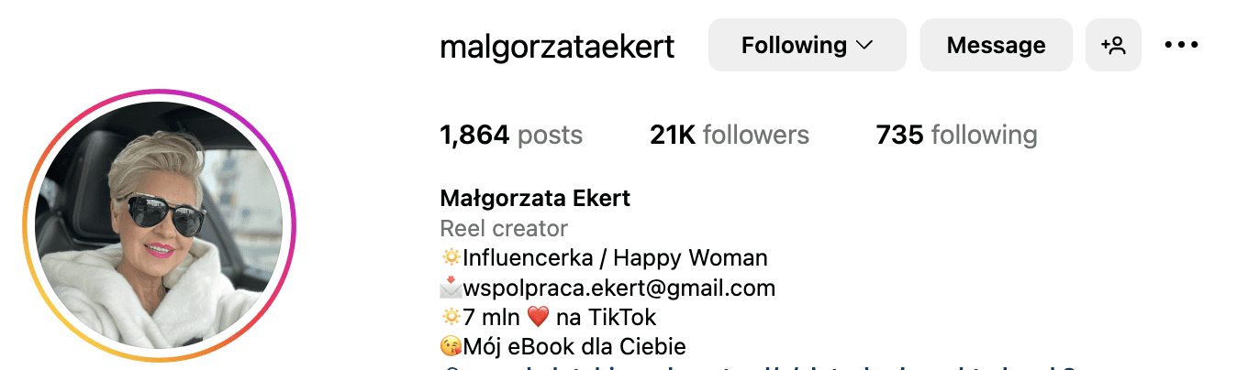Screen dimensions: 1237x370
Task: Click the kissing face emoji
Action: pyautogui.click(x=451, y=348)
